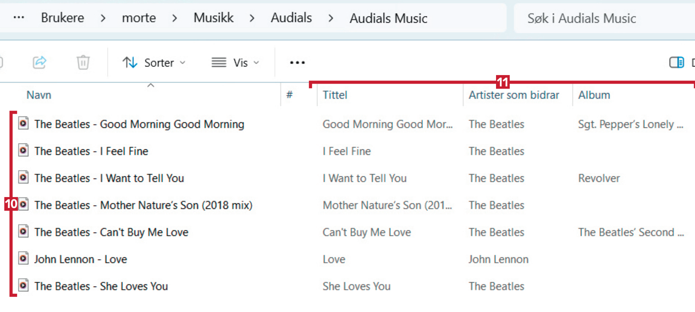
Task: Select The Beatles - Can't Buy Me Love file
Action: [111, 232]
